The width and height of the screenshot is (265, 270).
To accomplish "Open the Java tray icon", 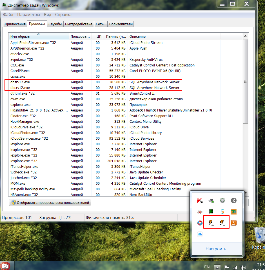I will click(x=233, y=223).
